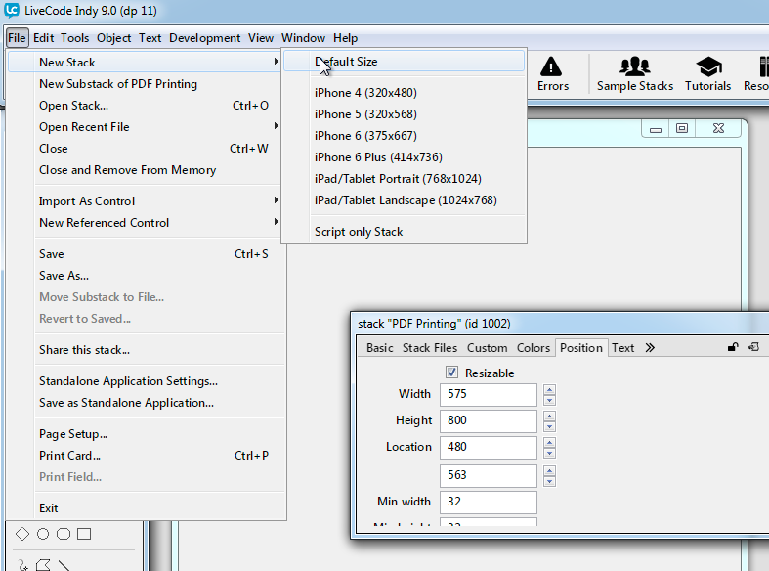Select the rectangle graphic tool
This screenshot has height=571, width=769.
click(84, 534)
